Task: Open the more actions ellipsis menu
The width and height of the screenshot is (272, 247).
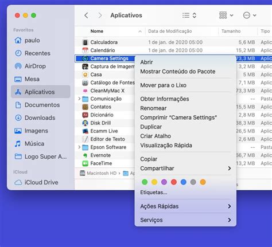Action: 250,15
